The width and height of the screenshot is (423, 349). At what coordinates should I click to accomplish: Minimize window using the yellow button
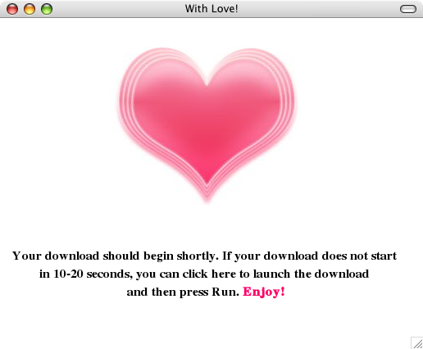(x=30, y=9)
